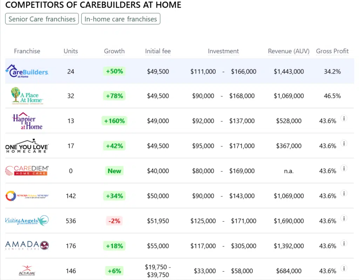Click the Seniors Helping Seniors logo
The height and width of the screenshot is (280, 359).
coord(27,196)
